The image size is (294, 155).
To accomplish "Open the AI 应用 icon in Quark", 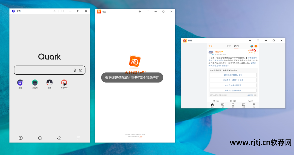I will point(35,83).
